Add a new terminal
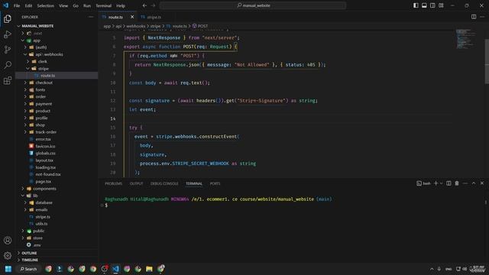The image size is (489, 275). (436, 183)
